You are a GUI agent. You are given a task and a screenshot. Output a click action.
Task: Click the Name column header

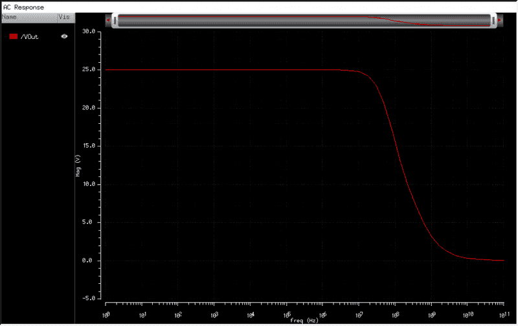[x=10, y=16]
